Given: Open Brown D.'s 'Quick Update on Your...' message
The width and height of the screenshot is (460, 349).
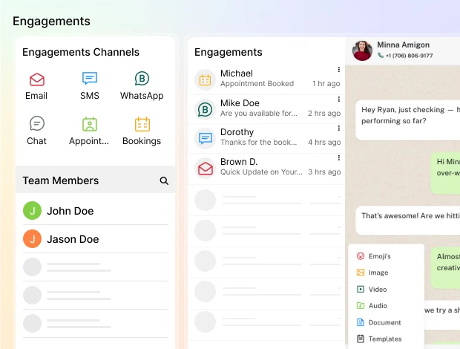Looking at the screenshot, I should pos(261,172).
